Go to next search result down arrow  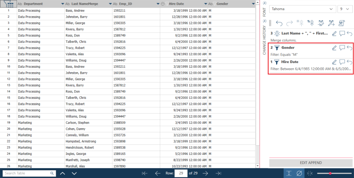(74, 173)
